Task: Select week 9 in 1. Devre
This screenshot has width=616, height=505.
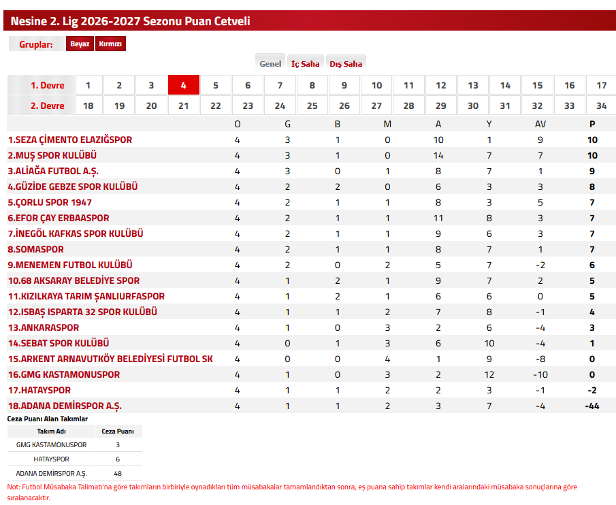Action: coord(344,85)
